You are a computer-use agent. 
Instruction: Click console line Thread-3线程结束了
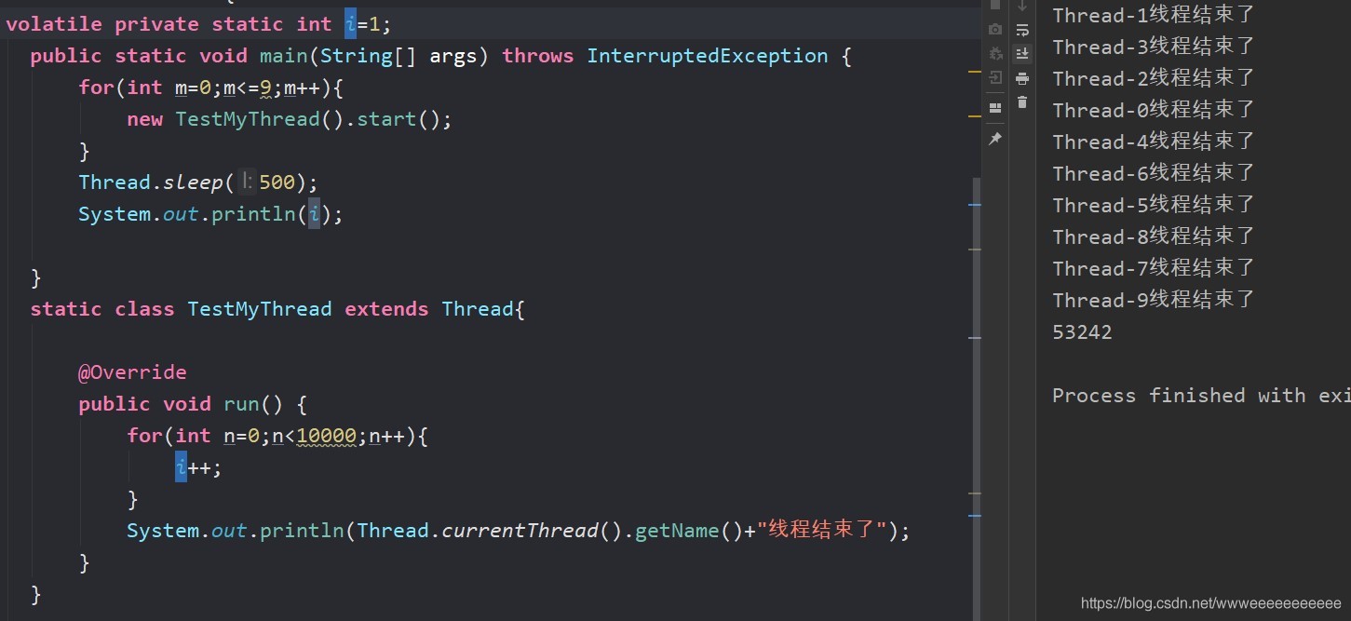(1154, 47)
